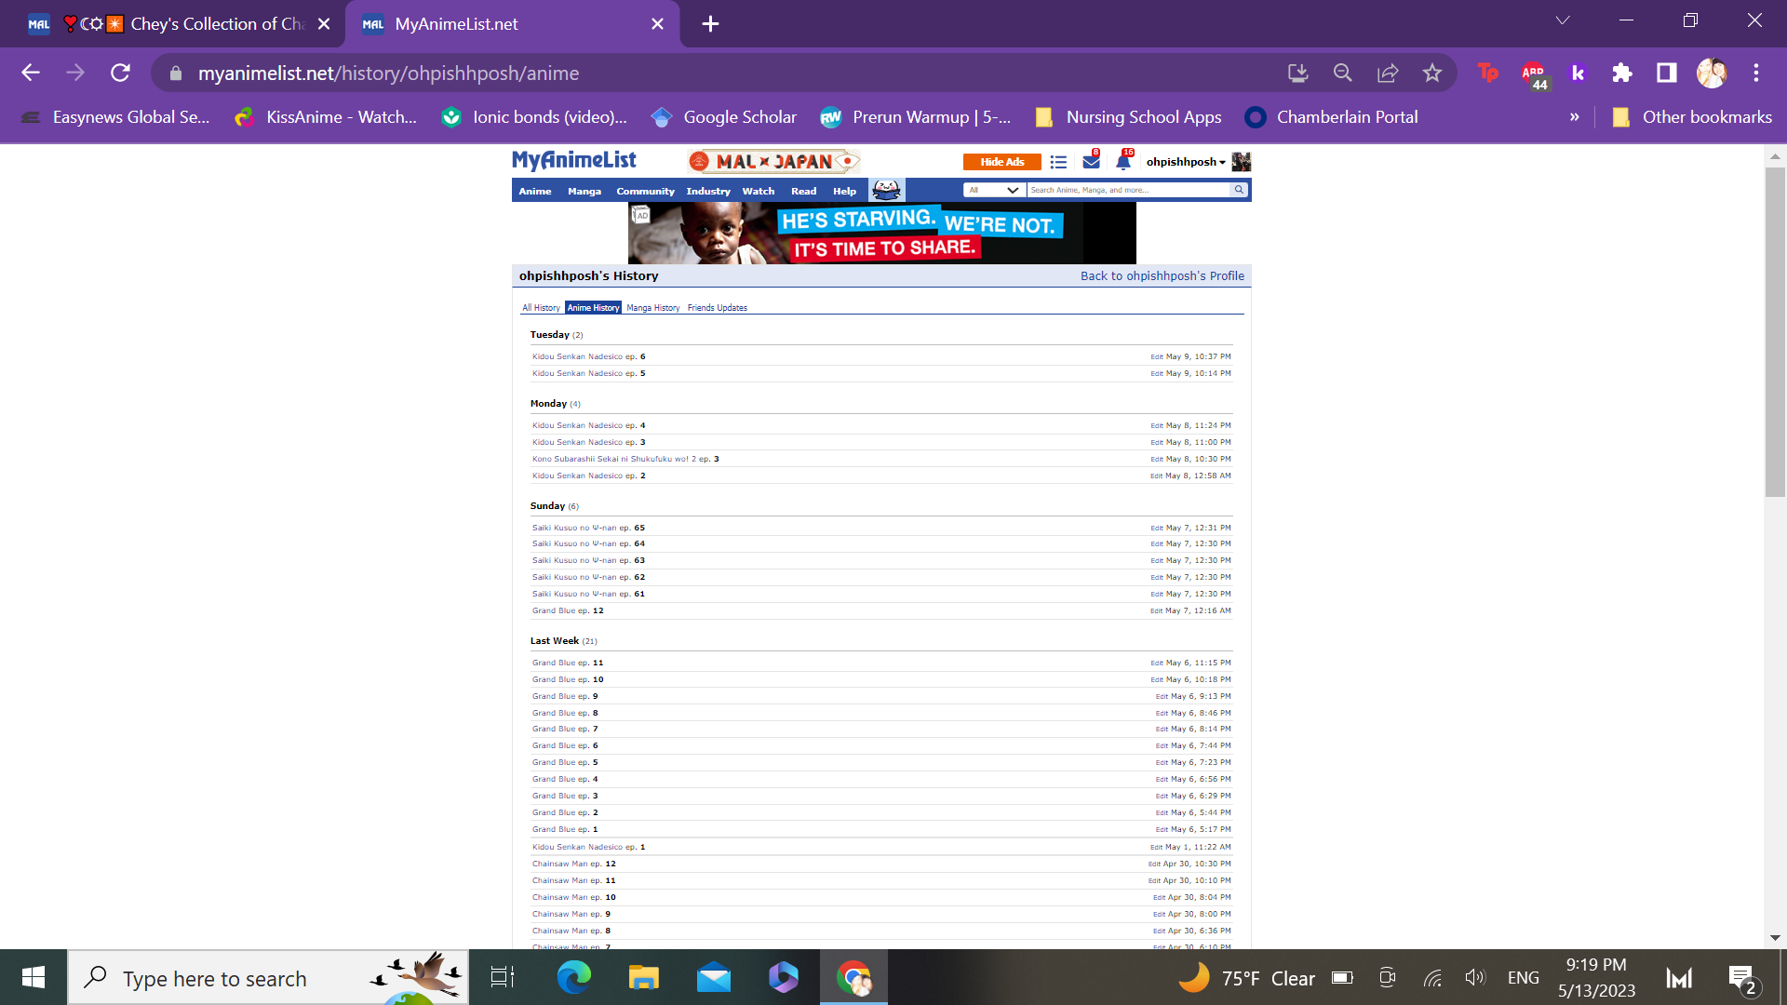This screenshot has height=1005, width=1787.
Task: Expand hidden bookmarks chevron
Action: pos(1575,117)
